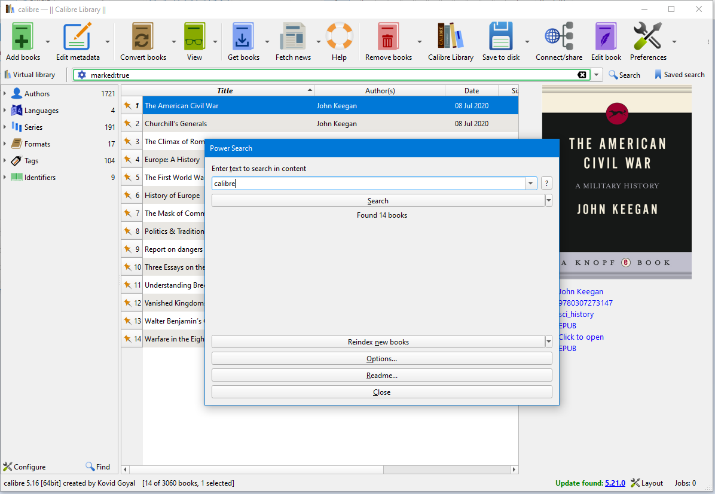Click marked pin icon on row 5
Viewport: 715px width, 494px height.
127,177
